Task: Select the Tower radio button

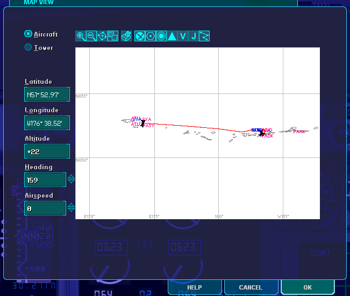Action: click(28, 47)
